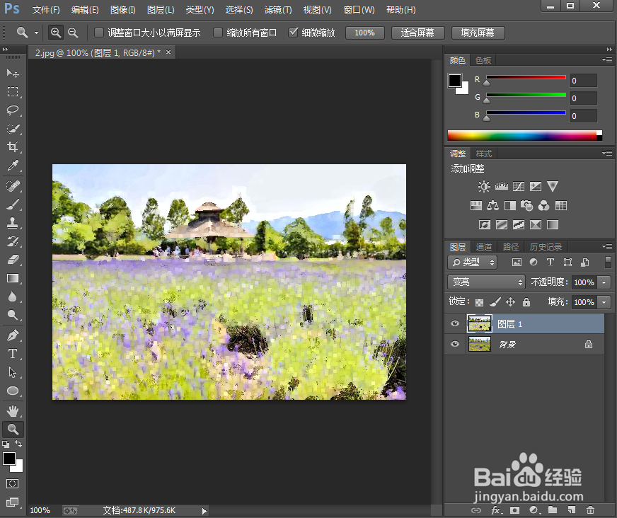617x518 pixels.
Task: Select the History Brush tool
Action: click(x=13, y=241)
